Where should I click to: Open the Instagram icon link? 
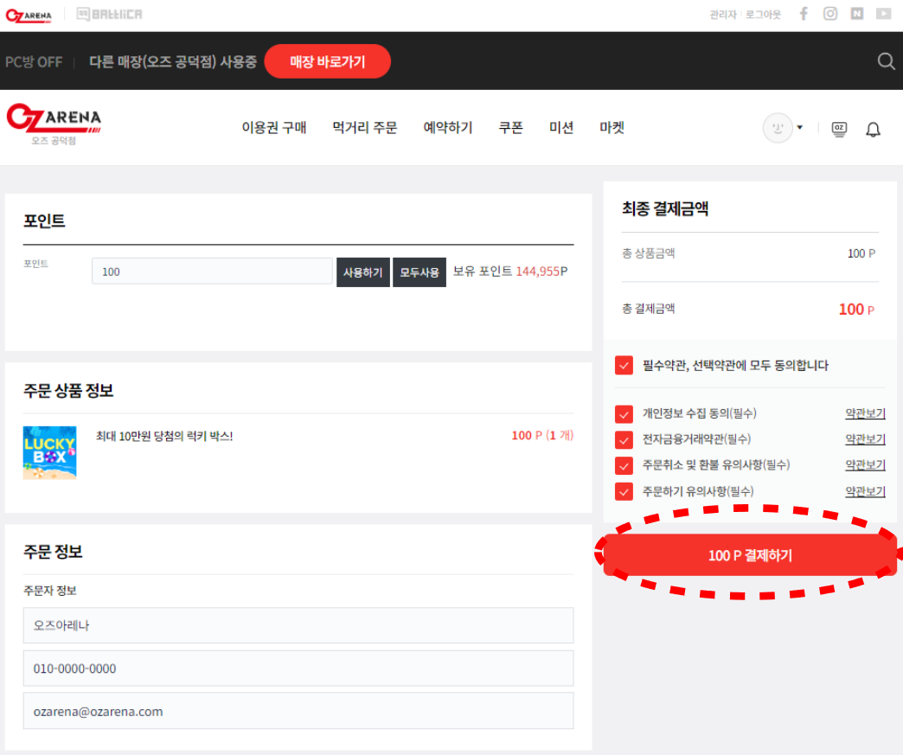(830, 14)
